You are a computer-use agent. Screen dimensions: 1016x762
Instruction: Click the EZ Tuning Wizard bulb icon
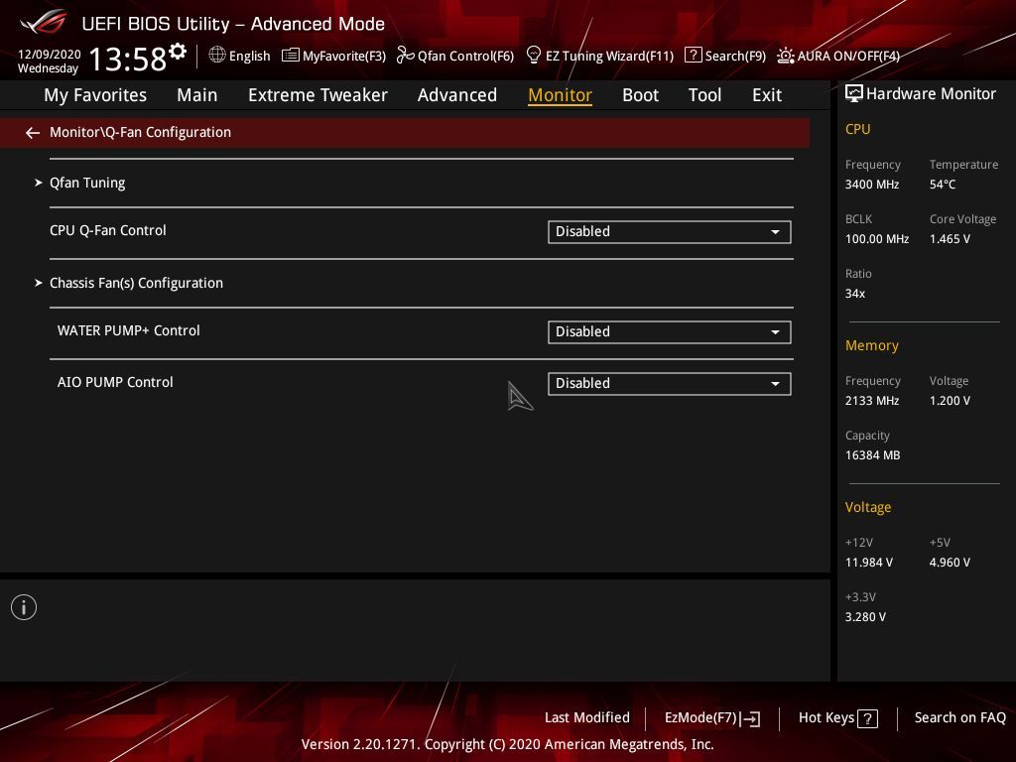[x=533, y=56]
